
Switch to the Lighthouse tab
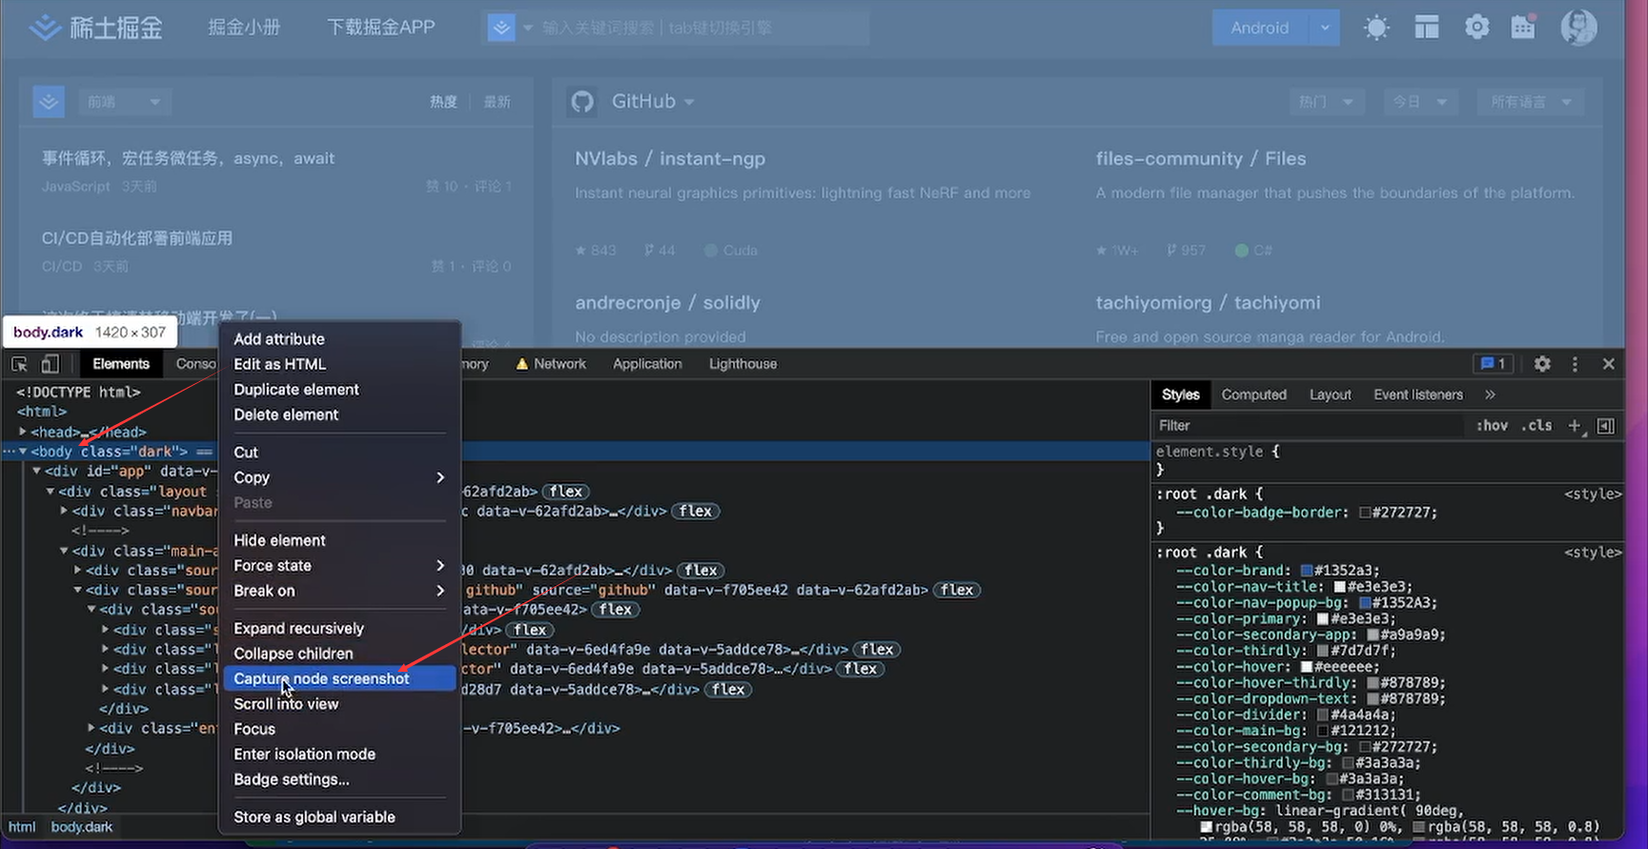743,364
